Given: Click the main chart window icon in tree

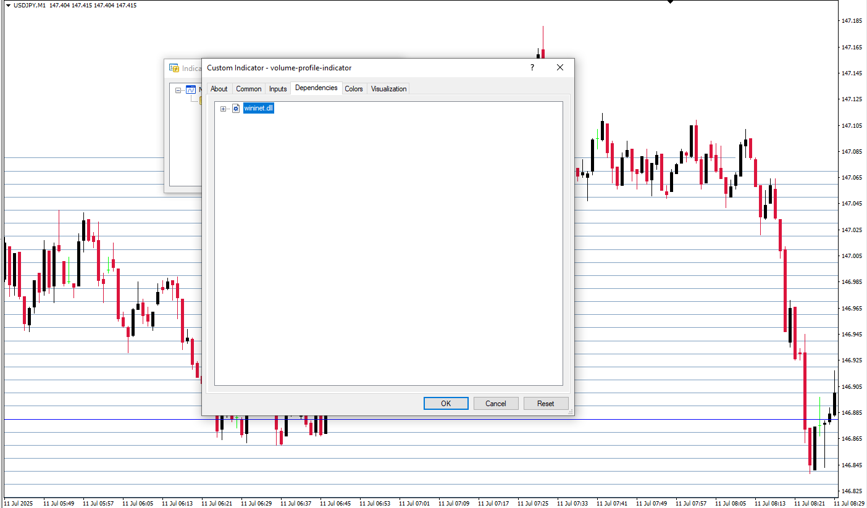Looking at the screenshot, I should 191,90.
